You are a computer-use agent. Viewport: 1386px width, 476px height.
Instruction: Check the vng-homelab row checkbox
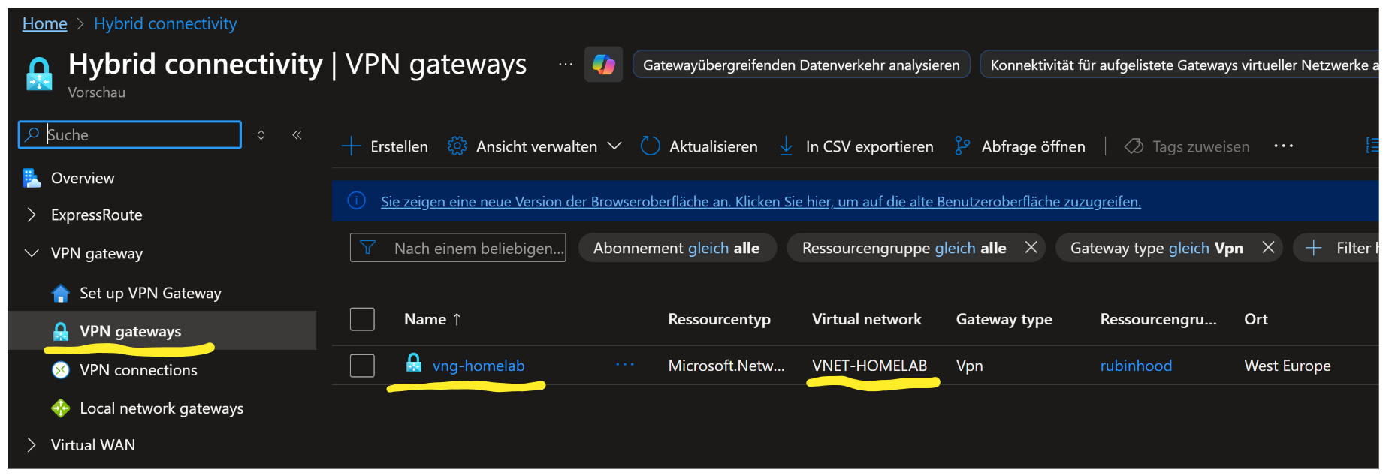point(362,366)
